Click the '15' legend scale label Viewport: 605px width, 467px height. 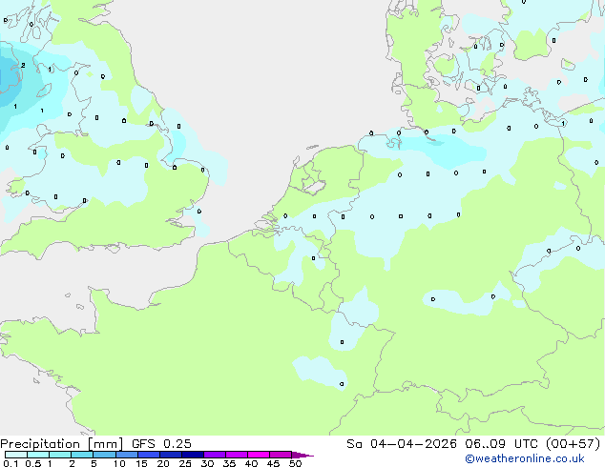pos(141,463)
